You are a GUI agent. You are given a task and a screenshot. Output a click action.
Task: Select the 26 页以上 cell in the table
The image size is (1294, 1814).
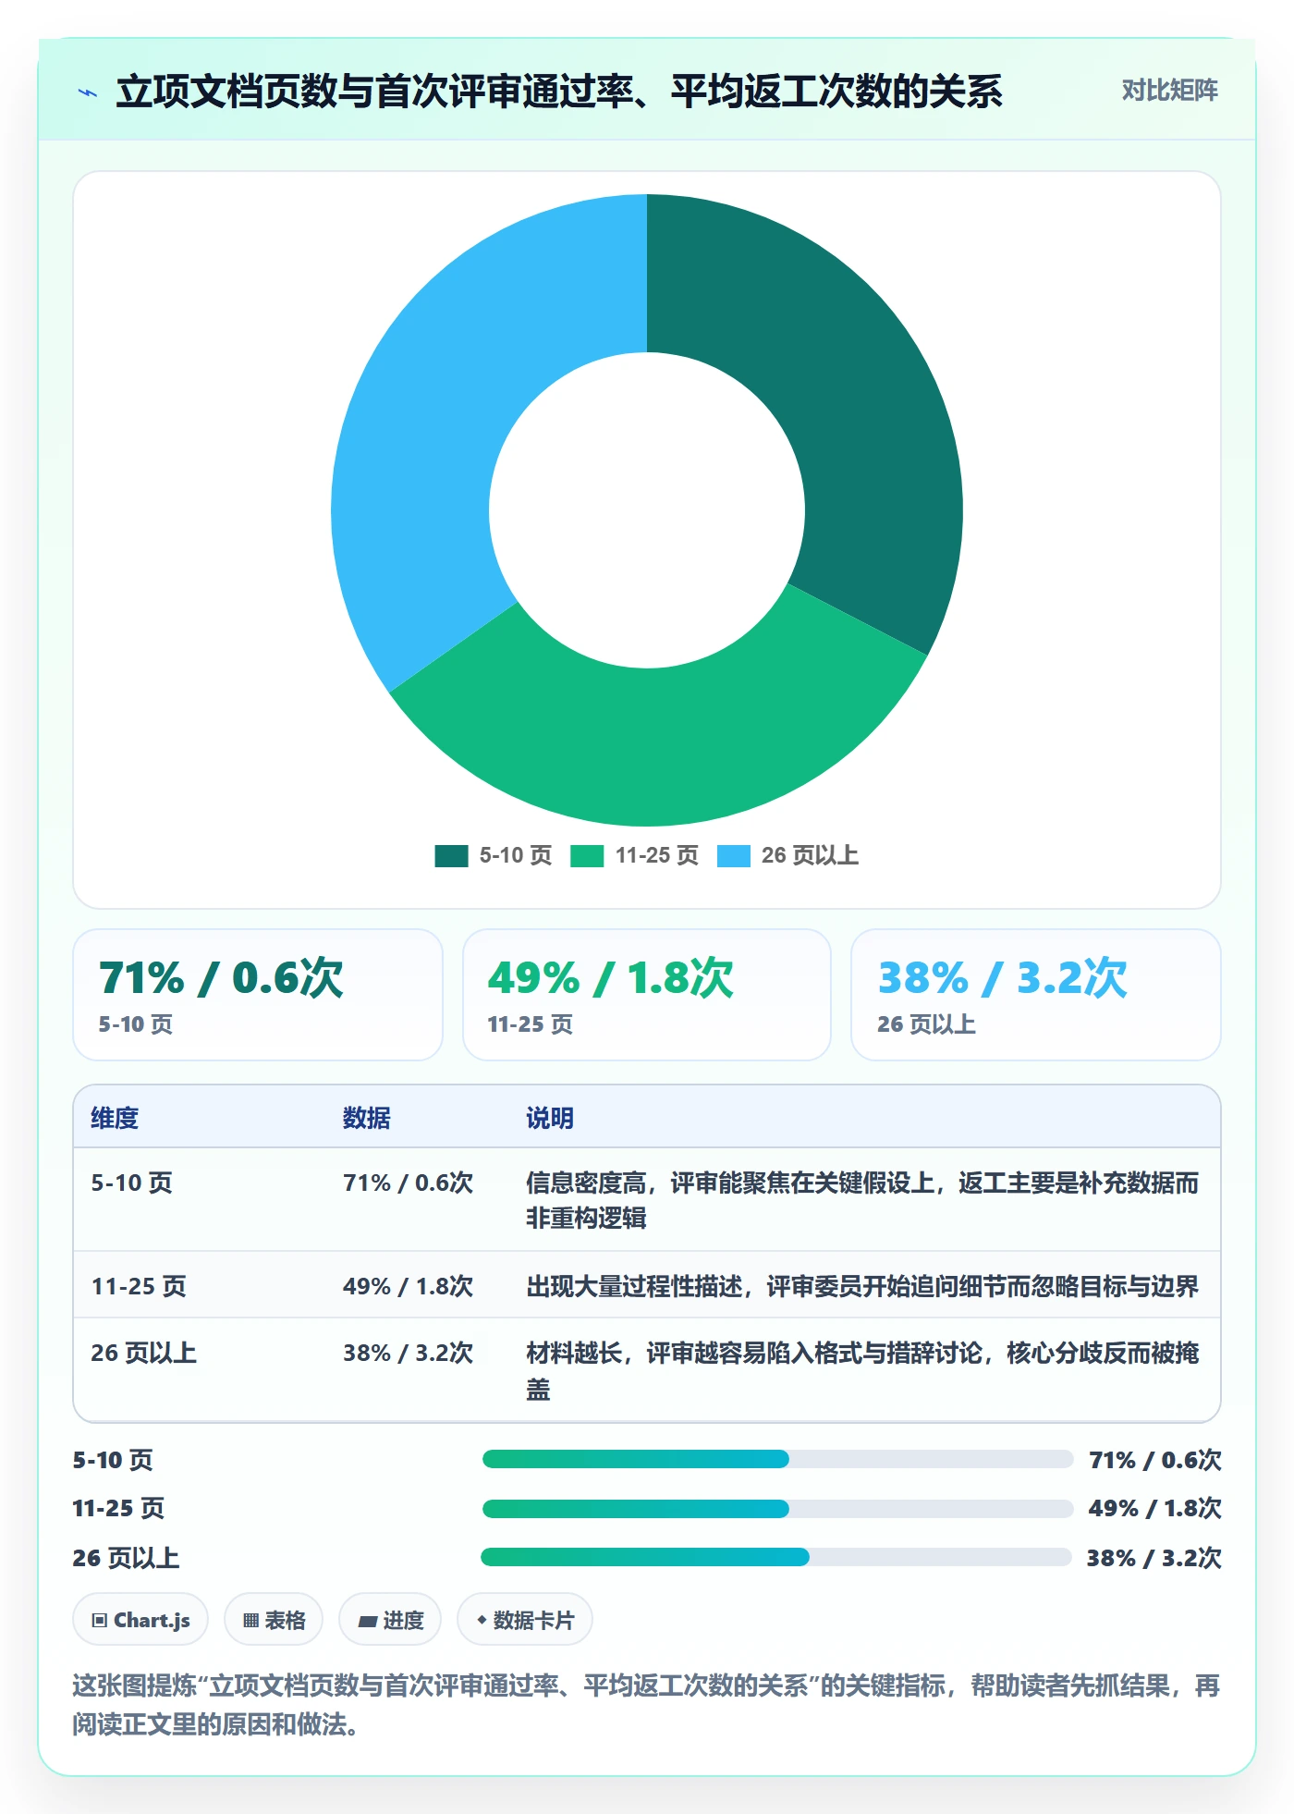[143, 1354]
